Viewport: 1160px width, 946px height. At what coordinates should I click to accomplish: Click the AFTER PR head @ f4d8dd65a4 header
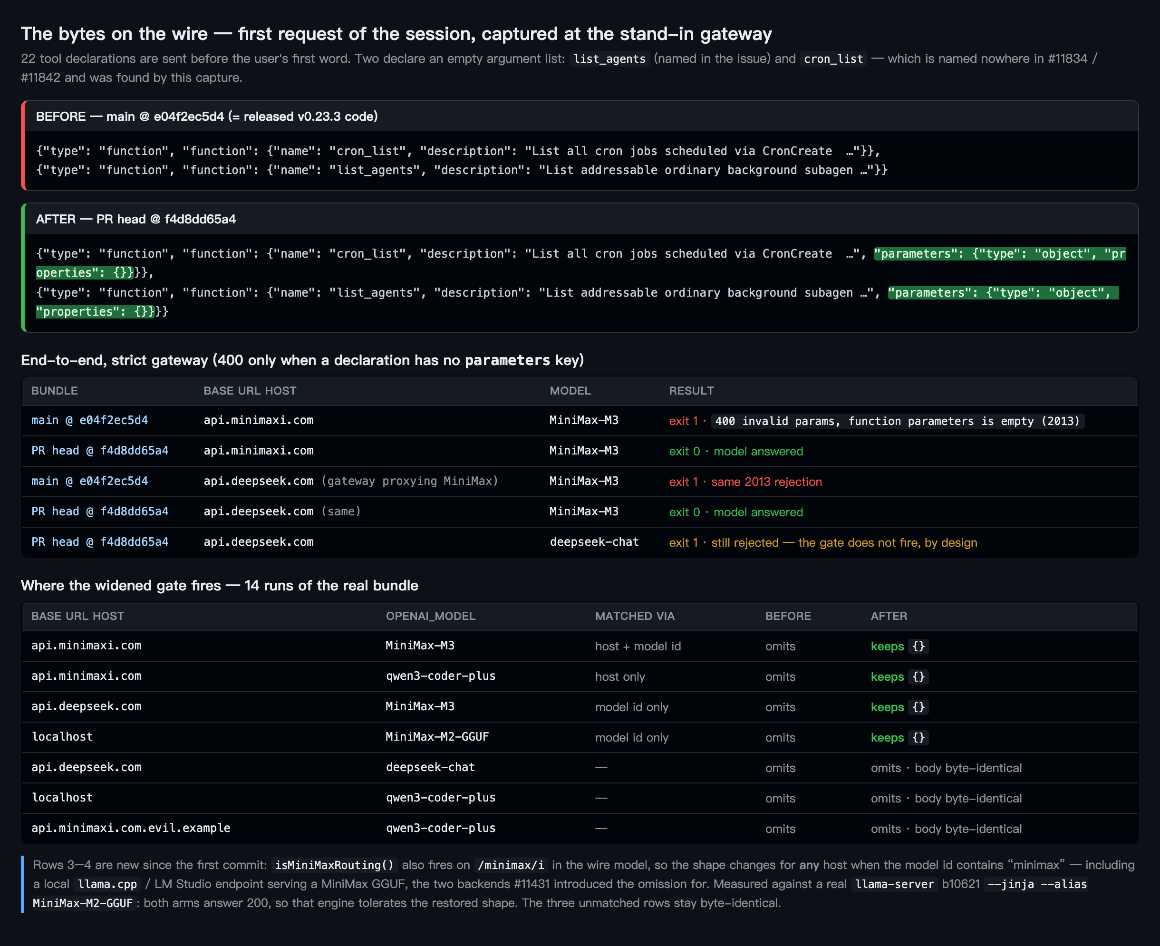point(135,219)
